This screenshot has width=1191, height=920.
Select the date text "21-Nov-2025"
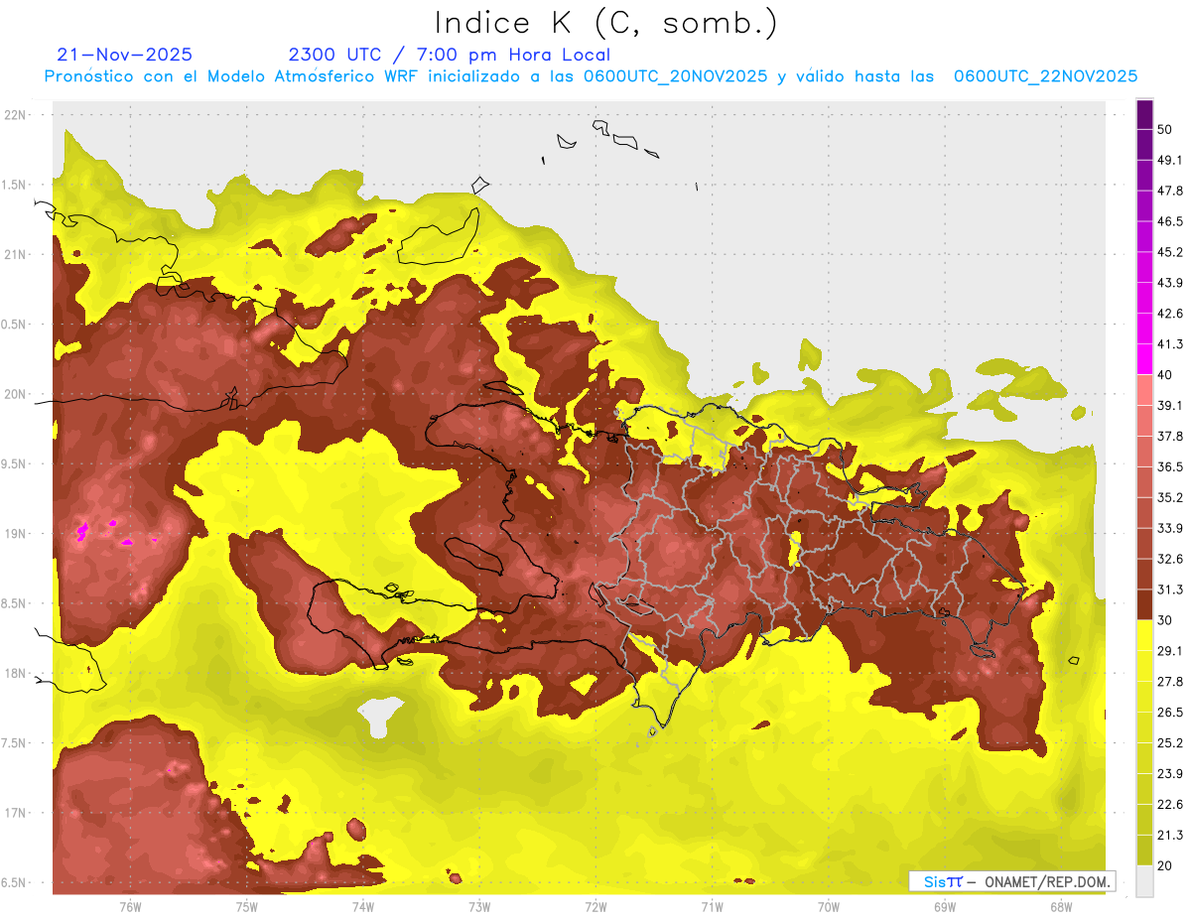[x=125, y=55]
